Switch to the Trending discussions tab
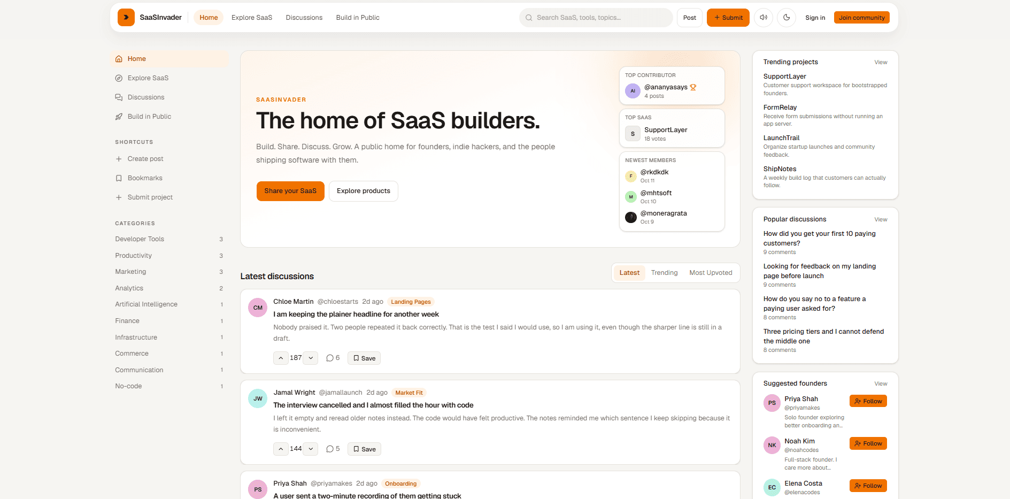Image resolution: width=1010 pixels, height=499 pixels. (x=664, y=273)
